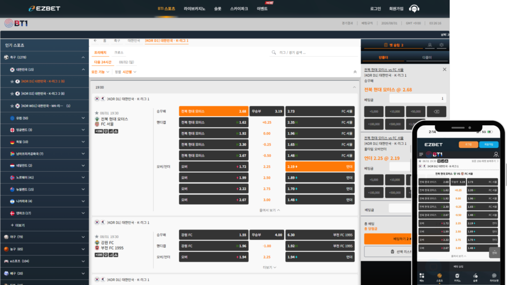Select the 08/02 (일) date tab
The image size is (507, 285).
coord(126,62)
